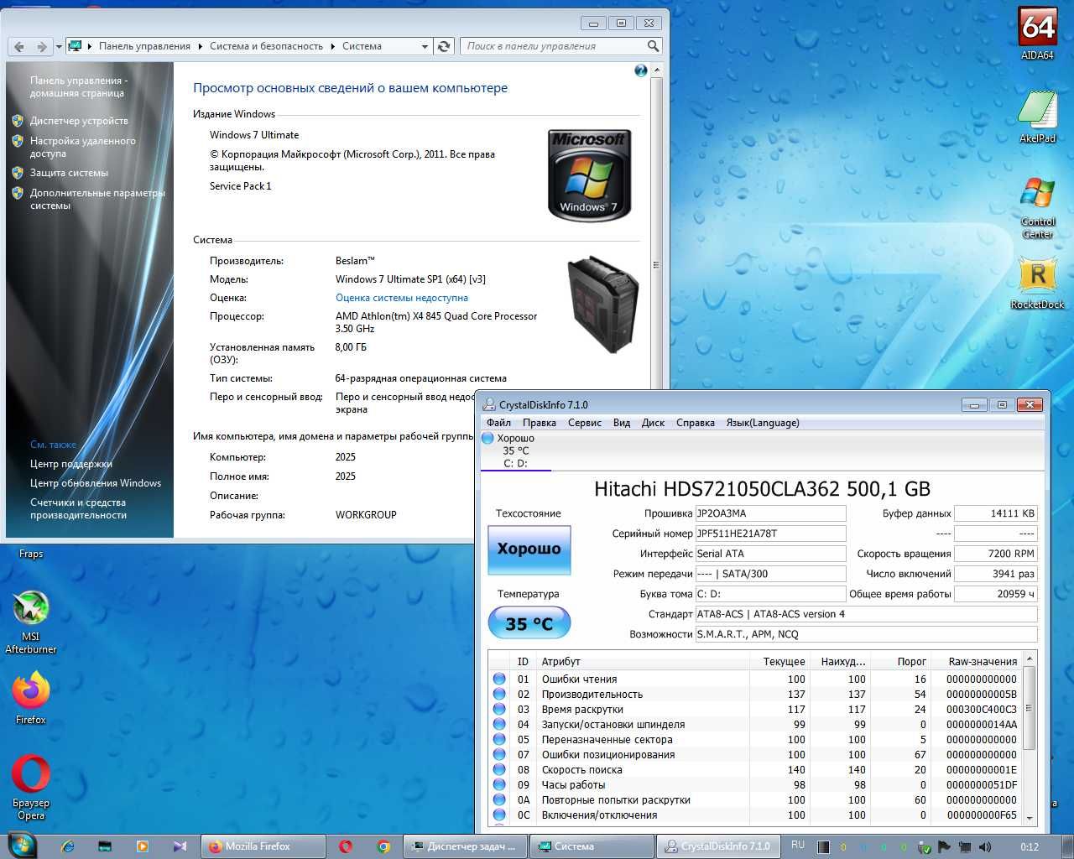Image resolution: width=1074 pixels, height=859 pixels.
Task: Open Диск menu in CrystalDiskInfo
Action: coord(653,423)
